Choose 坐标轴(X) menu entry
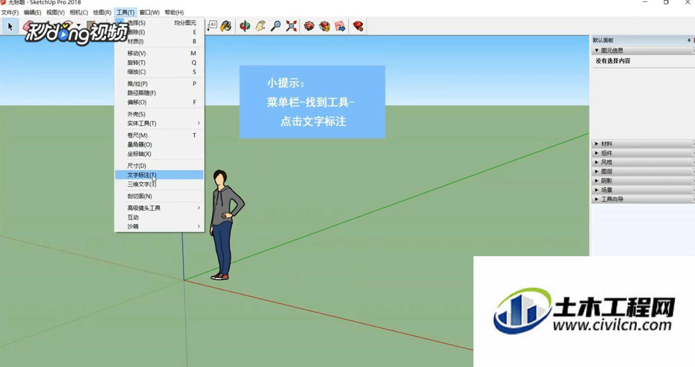Image resolution: width=695 pixels, height=367 pixels. pyautogui.click(x=159, y=154)
